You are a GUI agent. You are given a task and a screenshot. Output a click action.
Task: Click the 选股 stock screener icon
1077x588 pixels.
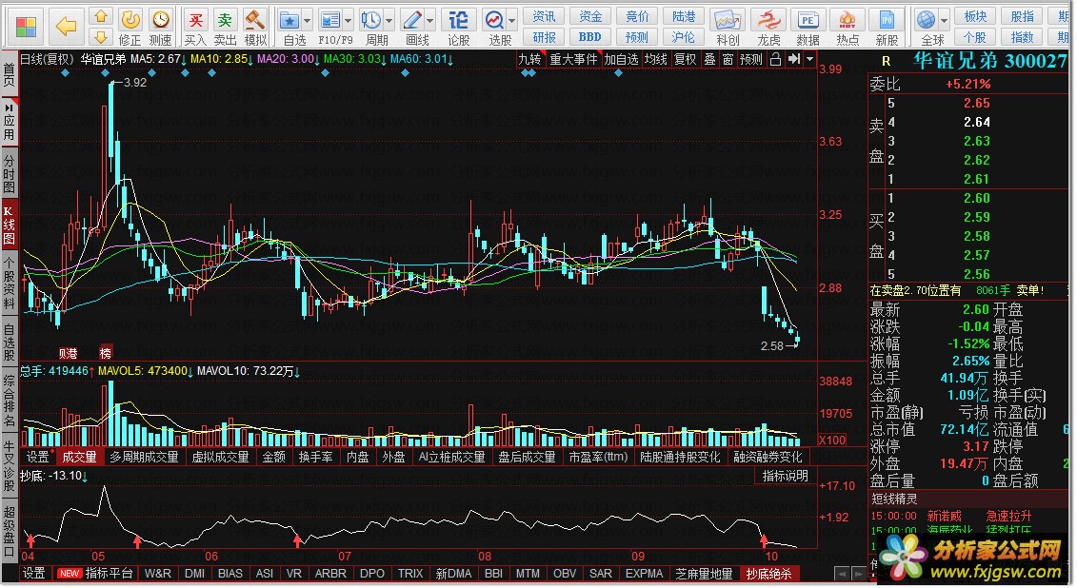point(494,20)
